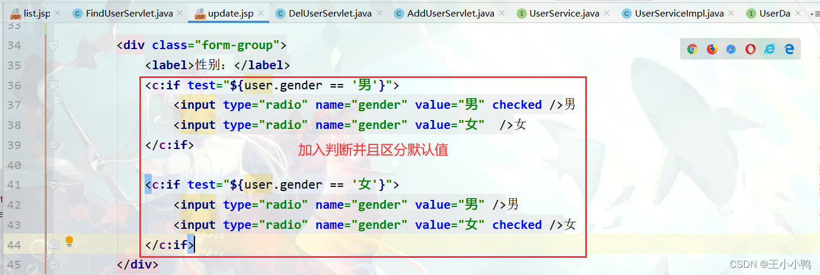Screen dimensions: 820x275
Task: Click line number 45 in gutter
Action: (15, 264)
